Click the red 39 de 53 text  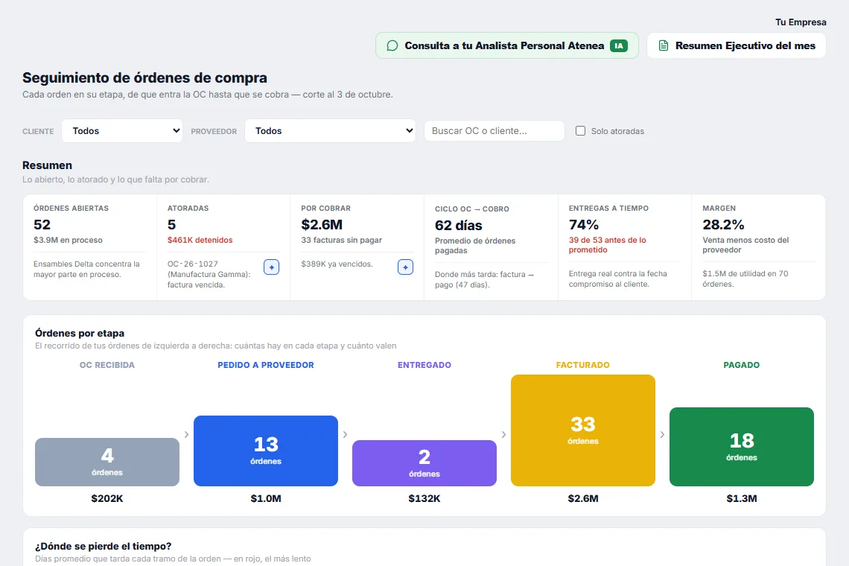(x=608, y=245)
